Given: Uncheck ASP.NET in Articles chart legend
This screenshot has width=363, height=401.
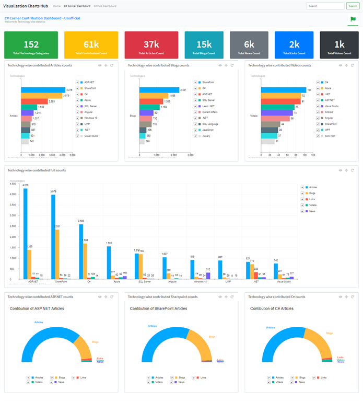Looking at the screenshot, I should [77, 83].
